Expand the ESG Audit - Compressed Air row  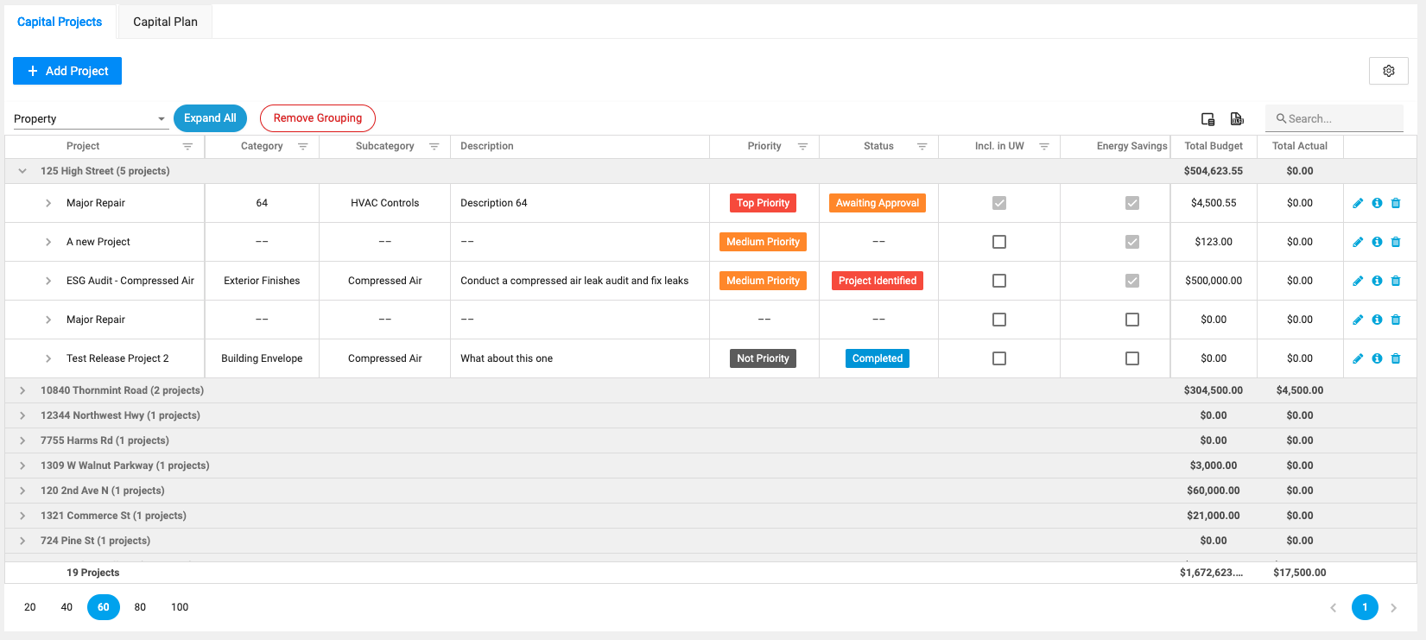coord(48,281)
